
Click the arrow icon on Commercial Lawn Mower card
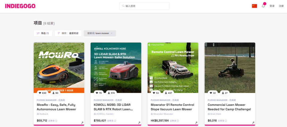(253, 123)
